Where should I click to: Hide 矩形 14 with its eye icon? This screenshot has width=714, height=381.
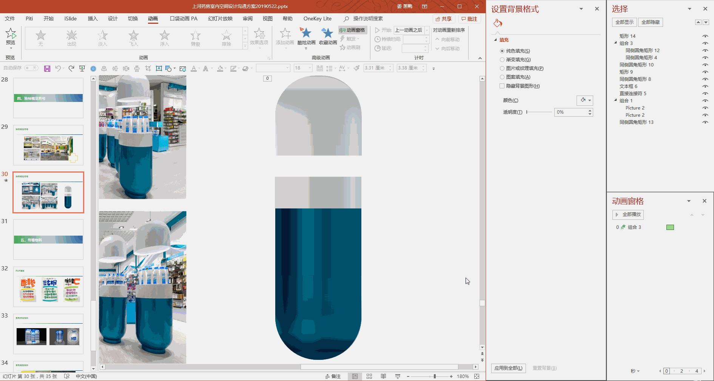click(705, 36)
